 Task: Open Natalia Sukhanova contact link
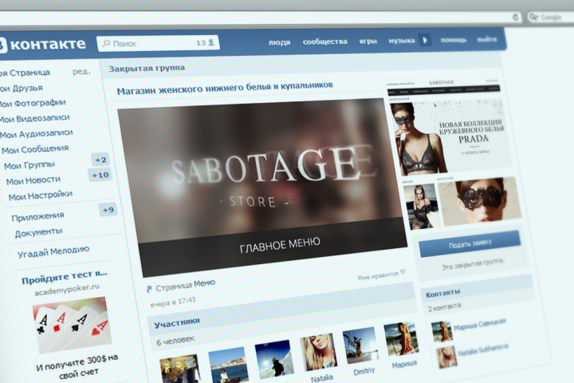pos(482,349)
